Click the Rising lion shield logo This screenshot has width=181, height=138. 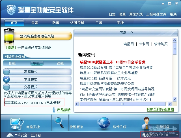tap(11, 10)
